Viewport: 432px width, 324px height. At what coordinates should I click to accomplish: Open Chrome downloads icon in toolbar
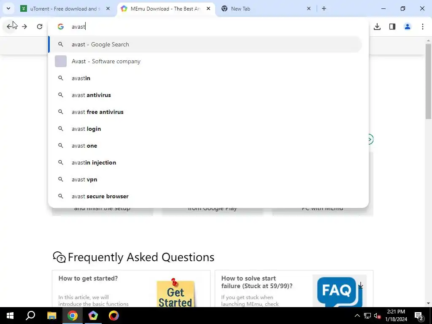(x=377, y=27)
